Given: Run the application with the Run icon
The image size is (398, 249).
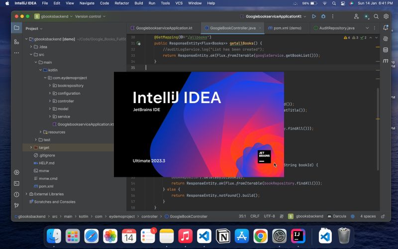Looking at the screenshot, I should click(x=314, y=16).
